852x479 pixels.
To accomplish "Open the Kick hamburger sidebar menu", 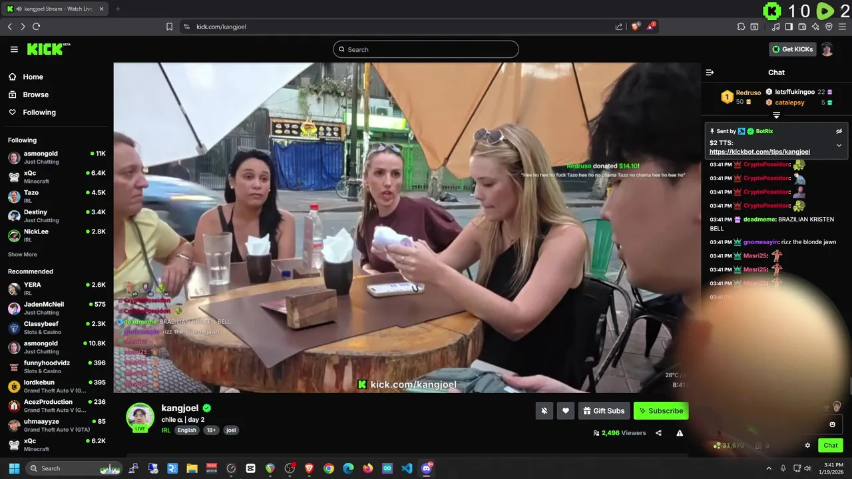I will tap(14, 49).
